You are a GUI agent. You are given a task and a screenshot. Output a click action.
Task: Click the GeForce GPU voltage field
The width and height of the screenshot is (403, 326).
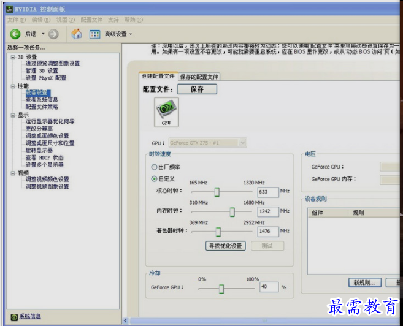pyautogui.click(x=390, y=167)
